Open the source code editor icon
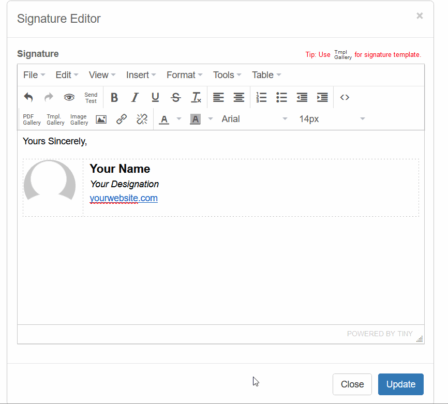 (345, 97)
